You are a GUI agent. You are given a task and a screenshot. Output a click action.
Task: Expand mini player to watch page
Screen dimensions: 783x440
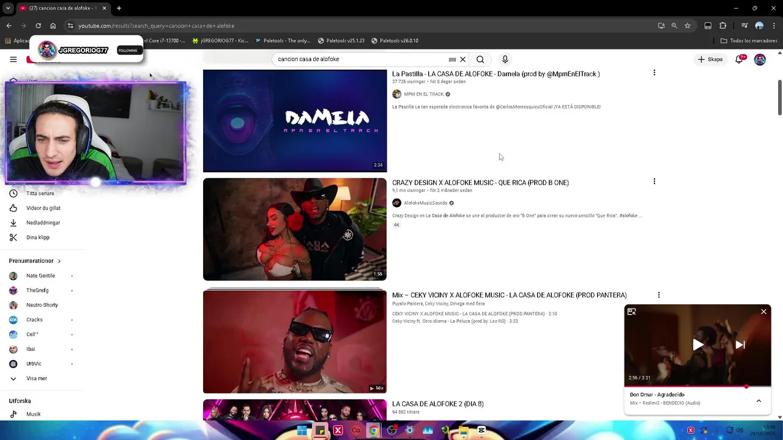tap(632, 312)
